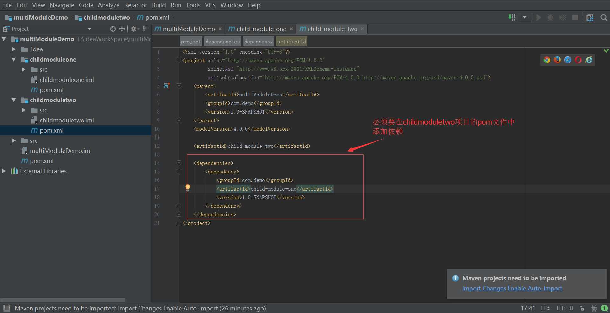Screen dimensions: 610x313
Task: Open the File menu
Action: pyautogui.click(x=7, y=5)
